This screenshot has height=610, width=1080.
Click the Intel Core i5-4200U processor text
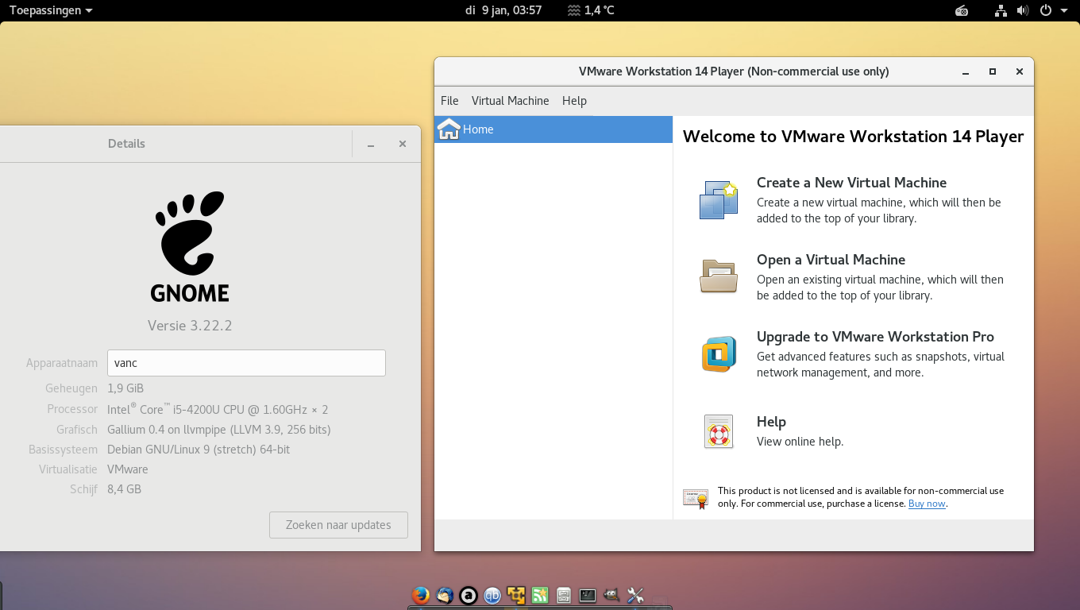[x=218, y=409]
